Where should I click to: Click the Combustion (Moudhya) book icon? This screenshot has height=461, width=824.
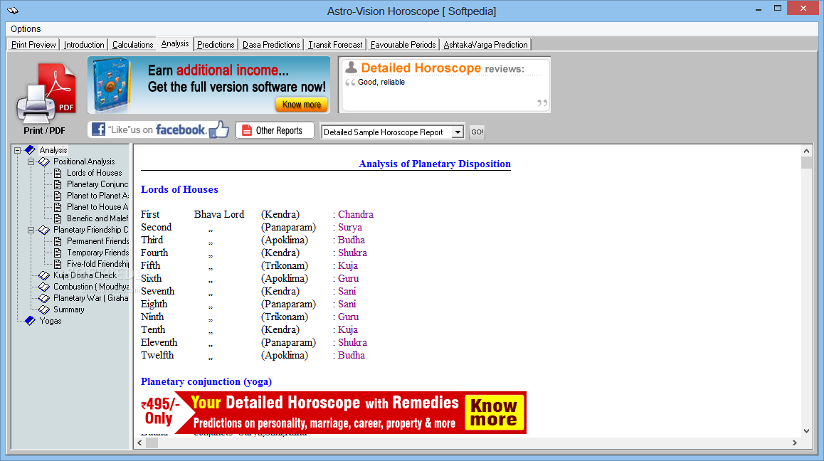44,287
